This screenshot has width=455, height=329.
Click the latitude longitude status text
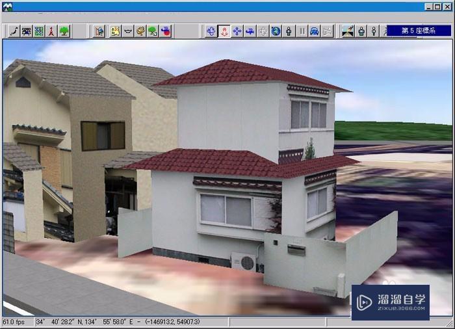[x=84, y=322]
